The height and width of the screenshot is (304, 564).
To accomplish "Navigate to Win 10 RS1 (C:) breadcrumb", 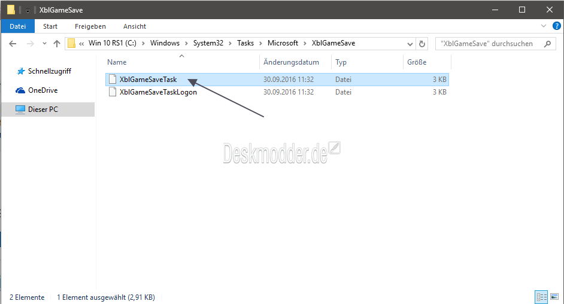I will 112,43.
